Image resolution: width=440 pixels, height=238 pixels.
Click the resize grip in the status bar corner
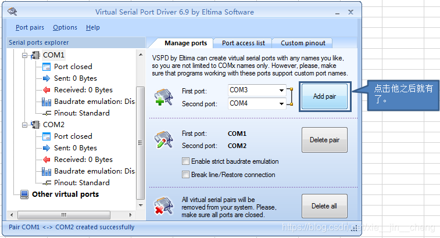point(355,229)
